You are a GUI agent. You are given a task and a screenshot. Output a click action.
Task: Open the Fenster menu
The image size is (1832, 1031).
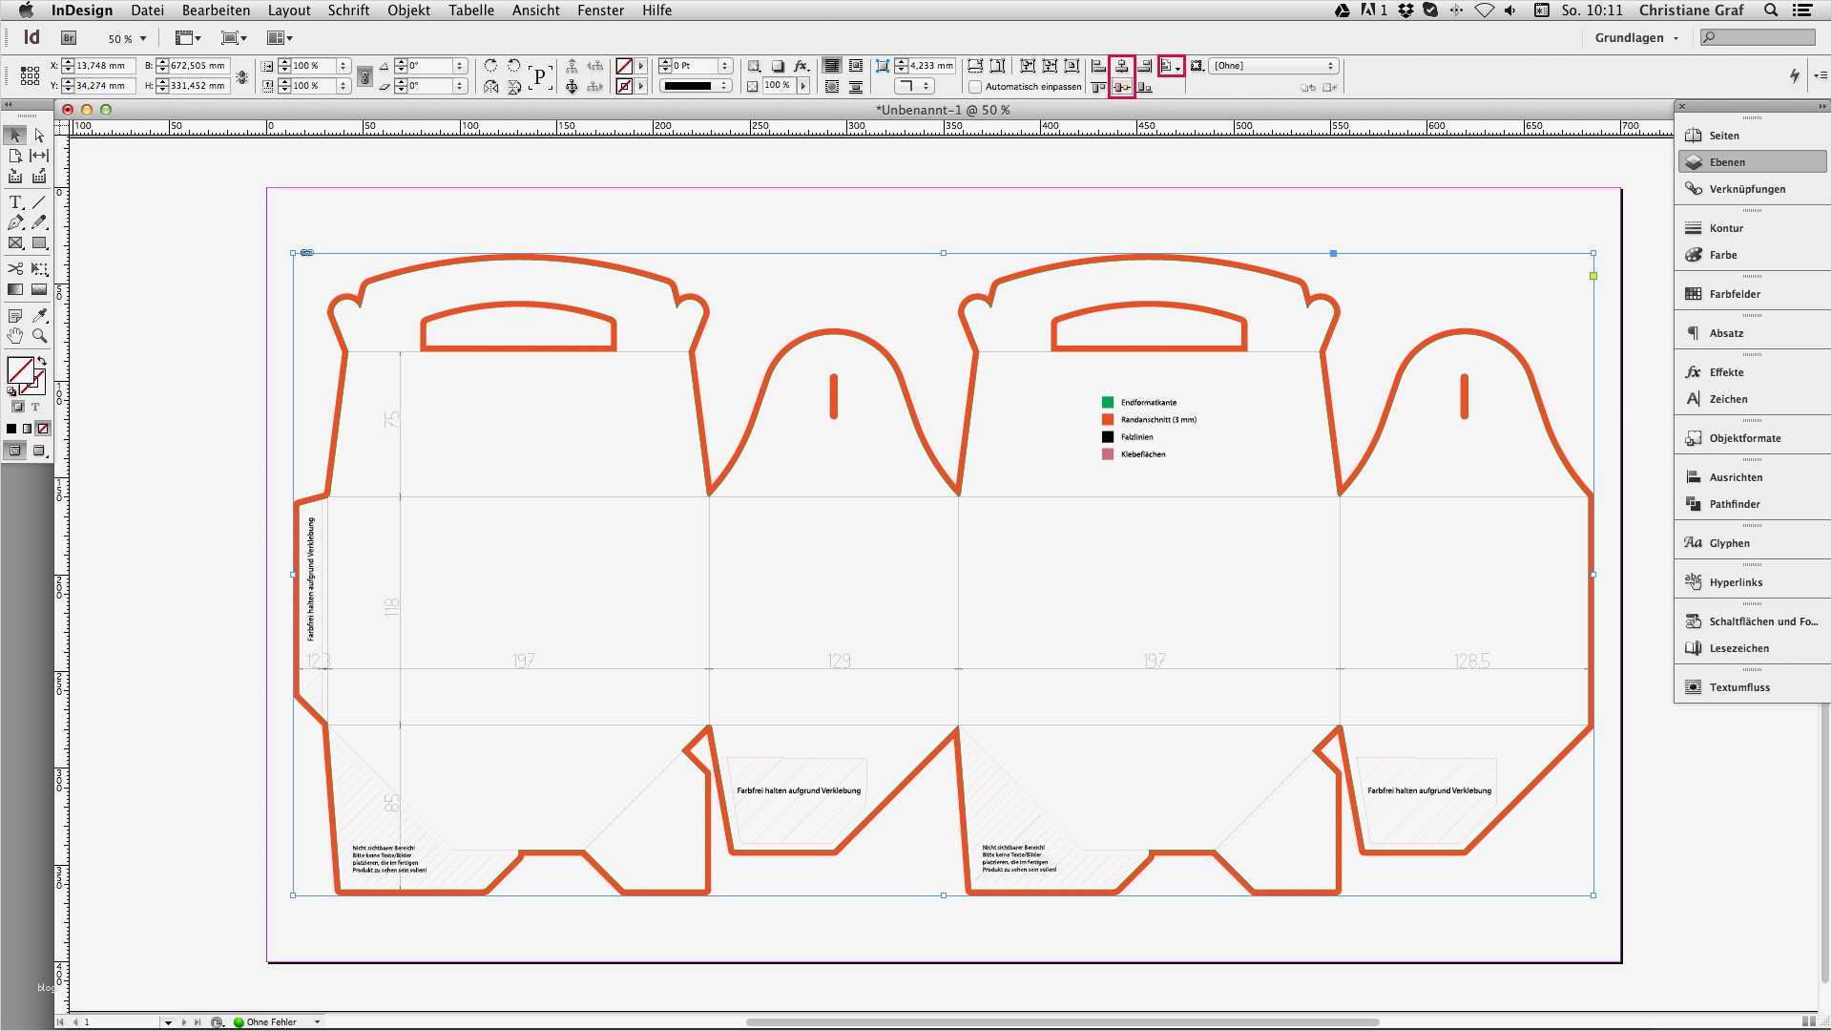coord(600,11)
